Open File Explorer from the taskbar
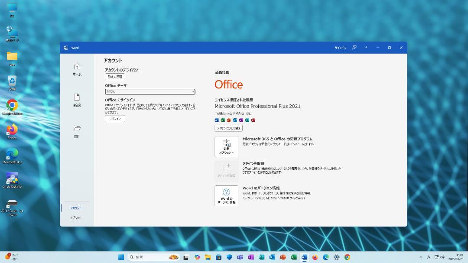Viewport: 468px width, 263px height. click(208, 257)
